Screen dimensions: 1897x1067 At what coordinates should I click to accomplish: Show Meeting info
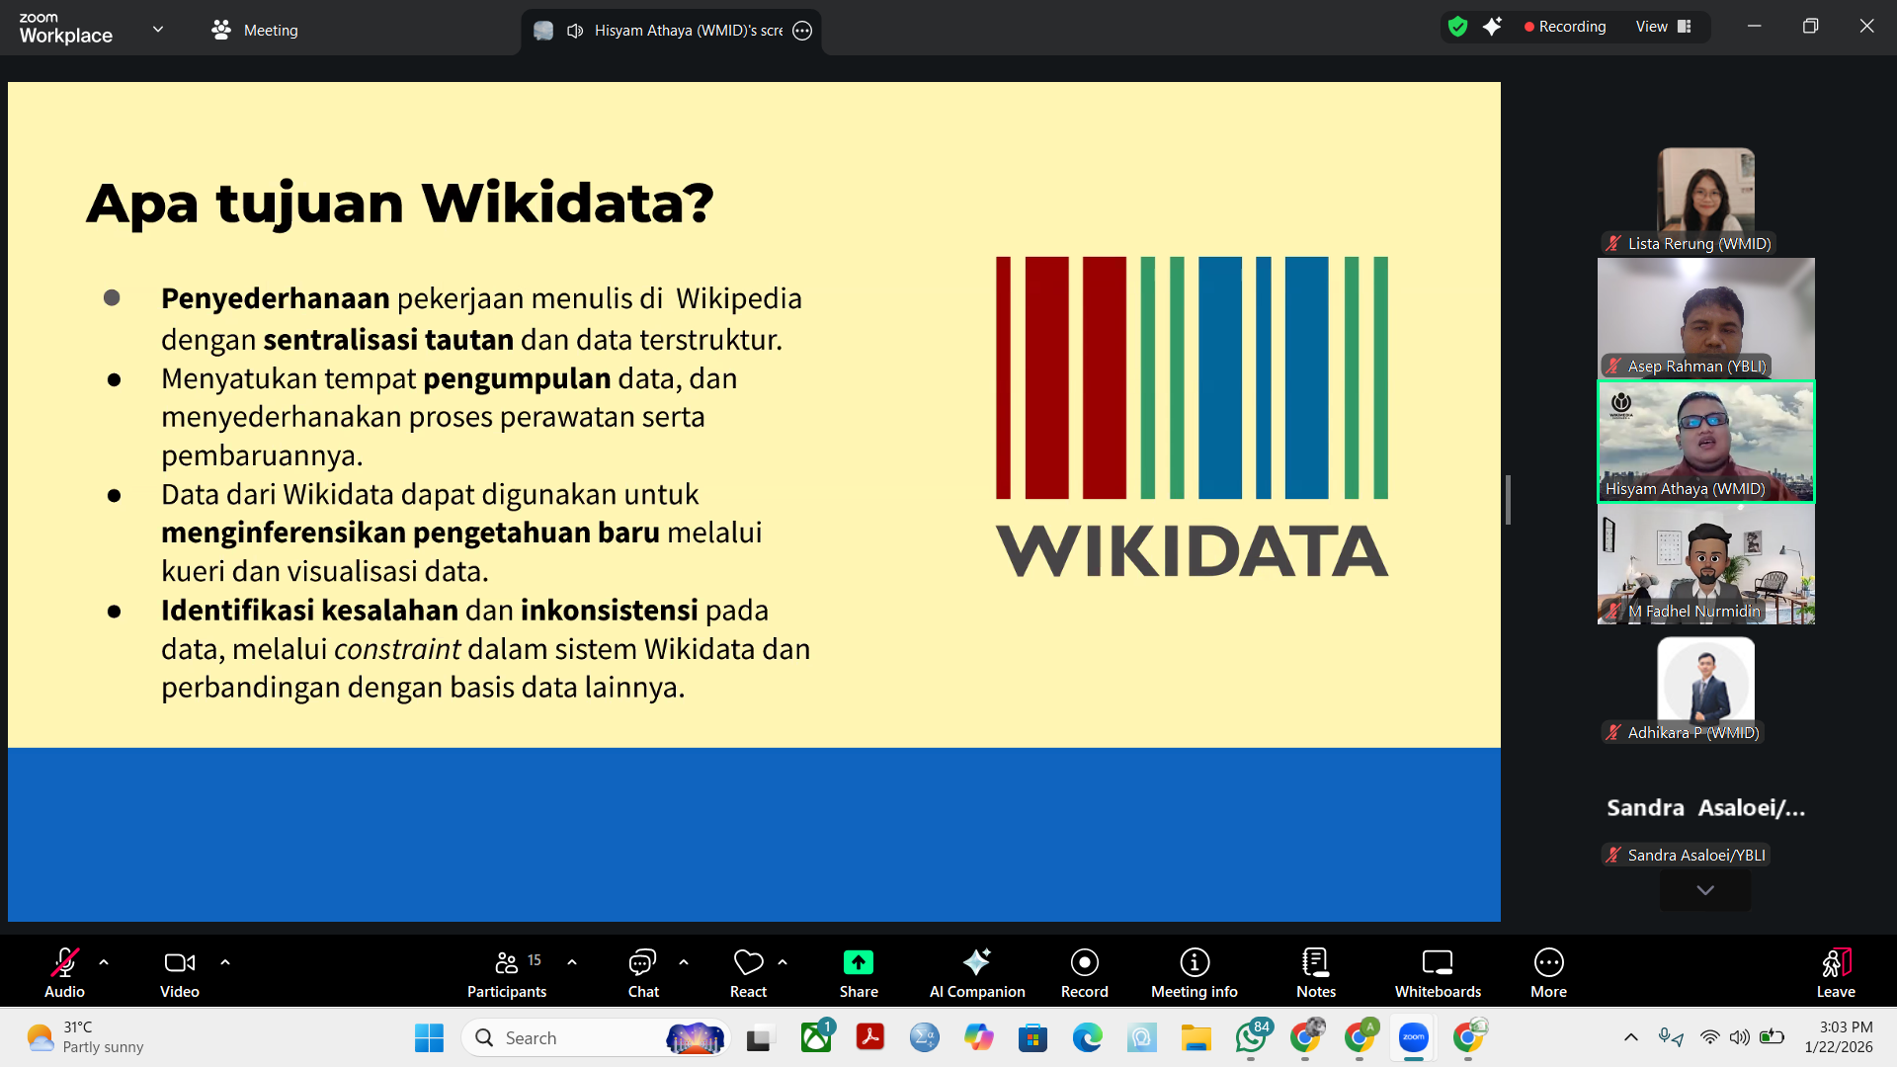point(1194,972)
